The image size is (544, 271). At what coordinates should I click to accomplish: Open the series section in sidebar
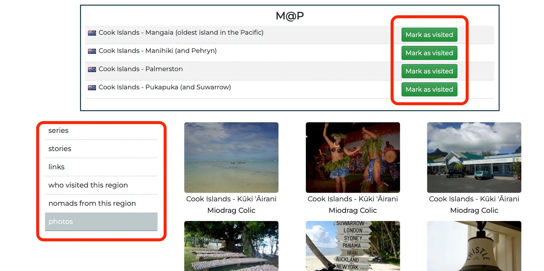pyautogui.click(x=58, y=130)
